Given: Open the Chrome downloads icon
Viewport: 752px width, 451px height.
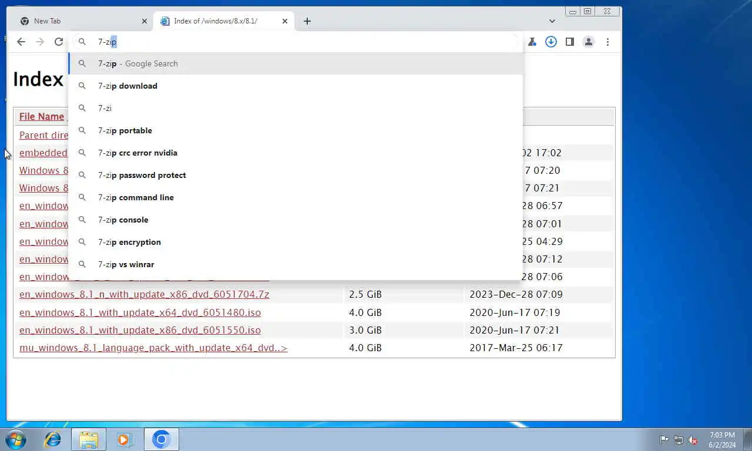Looking at the screenshot, I should click(x=550, y=42).
